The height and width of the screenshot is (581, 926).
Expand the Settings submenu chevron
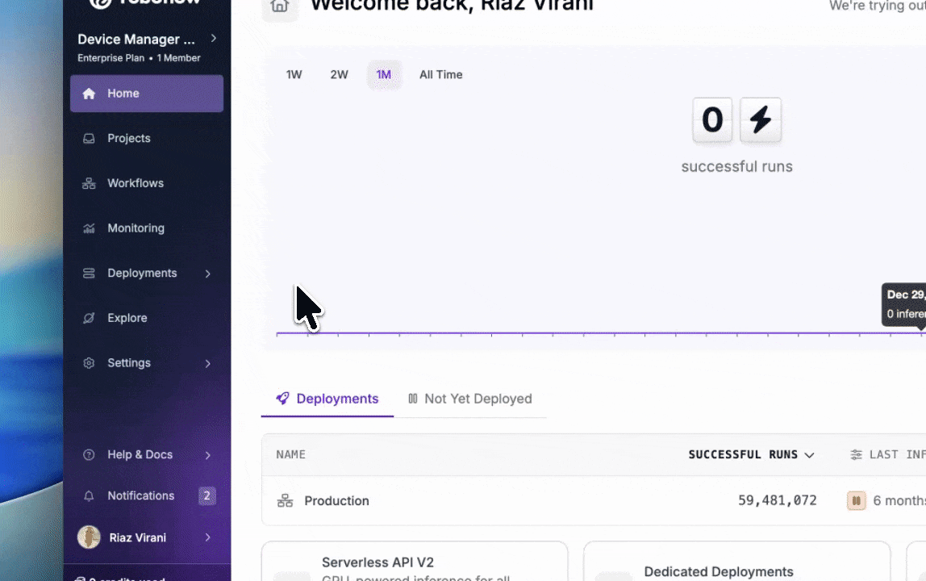[207, 363]
